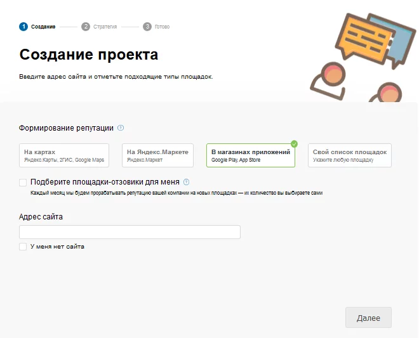
Task: Click the Создание step label
Action: coord(43,27)
